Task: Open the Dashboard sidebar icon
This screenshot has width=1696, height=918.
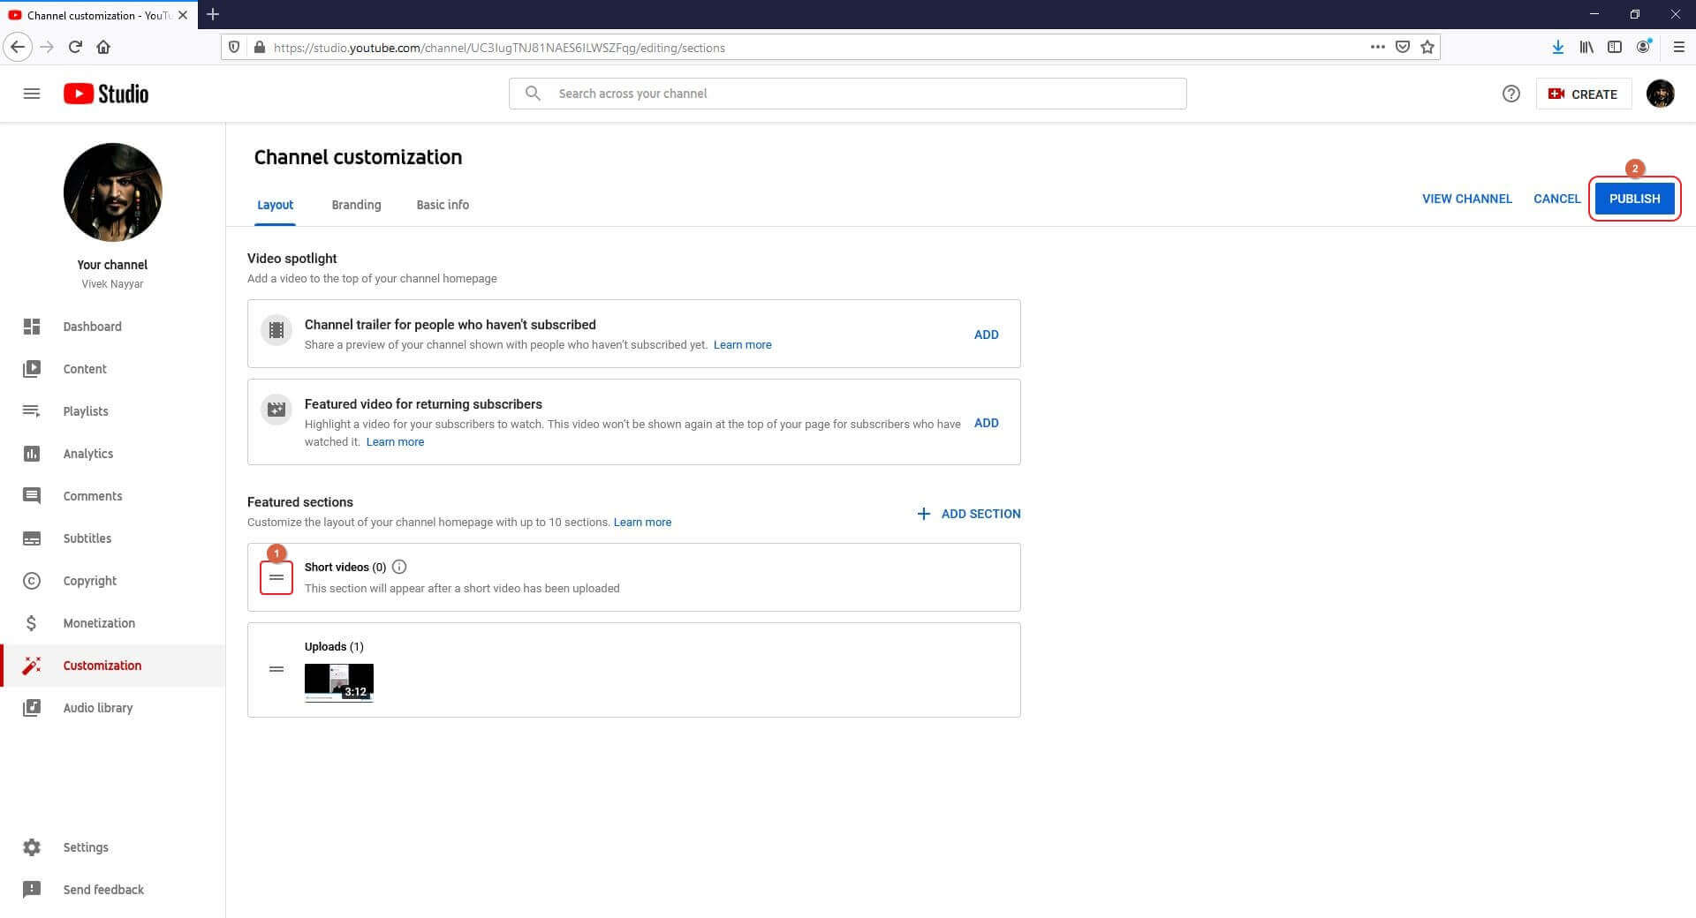Action: [x=32, y=327]
